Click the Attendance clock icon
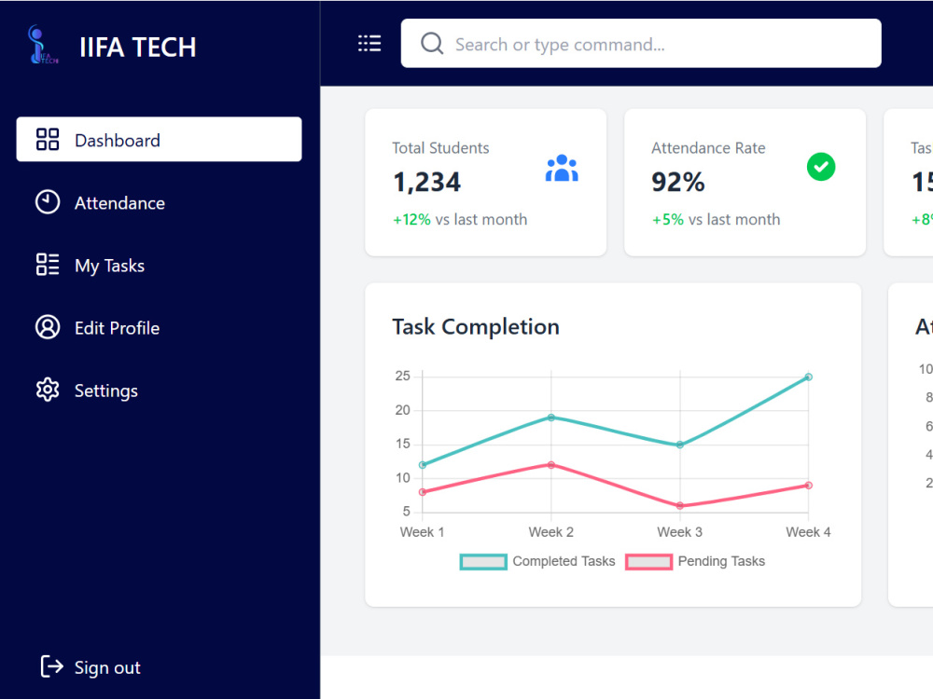The height and width of the screenshot is (699, 933). (48, 202)
